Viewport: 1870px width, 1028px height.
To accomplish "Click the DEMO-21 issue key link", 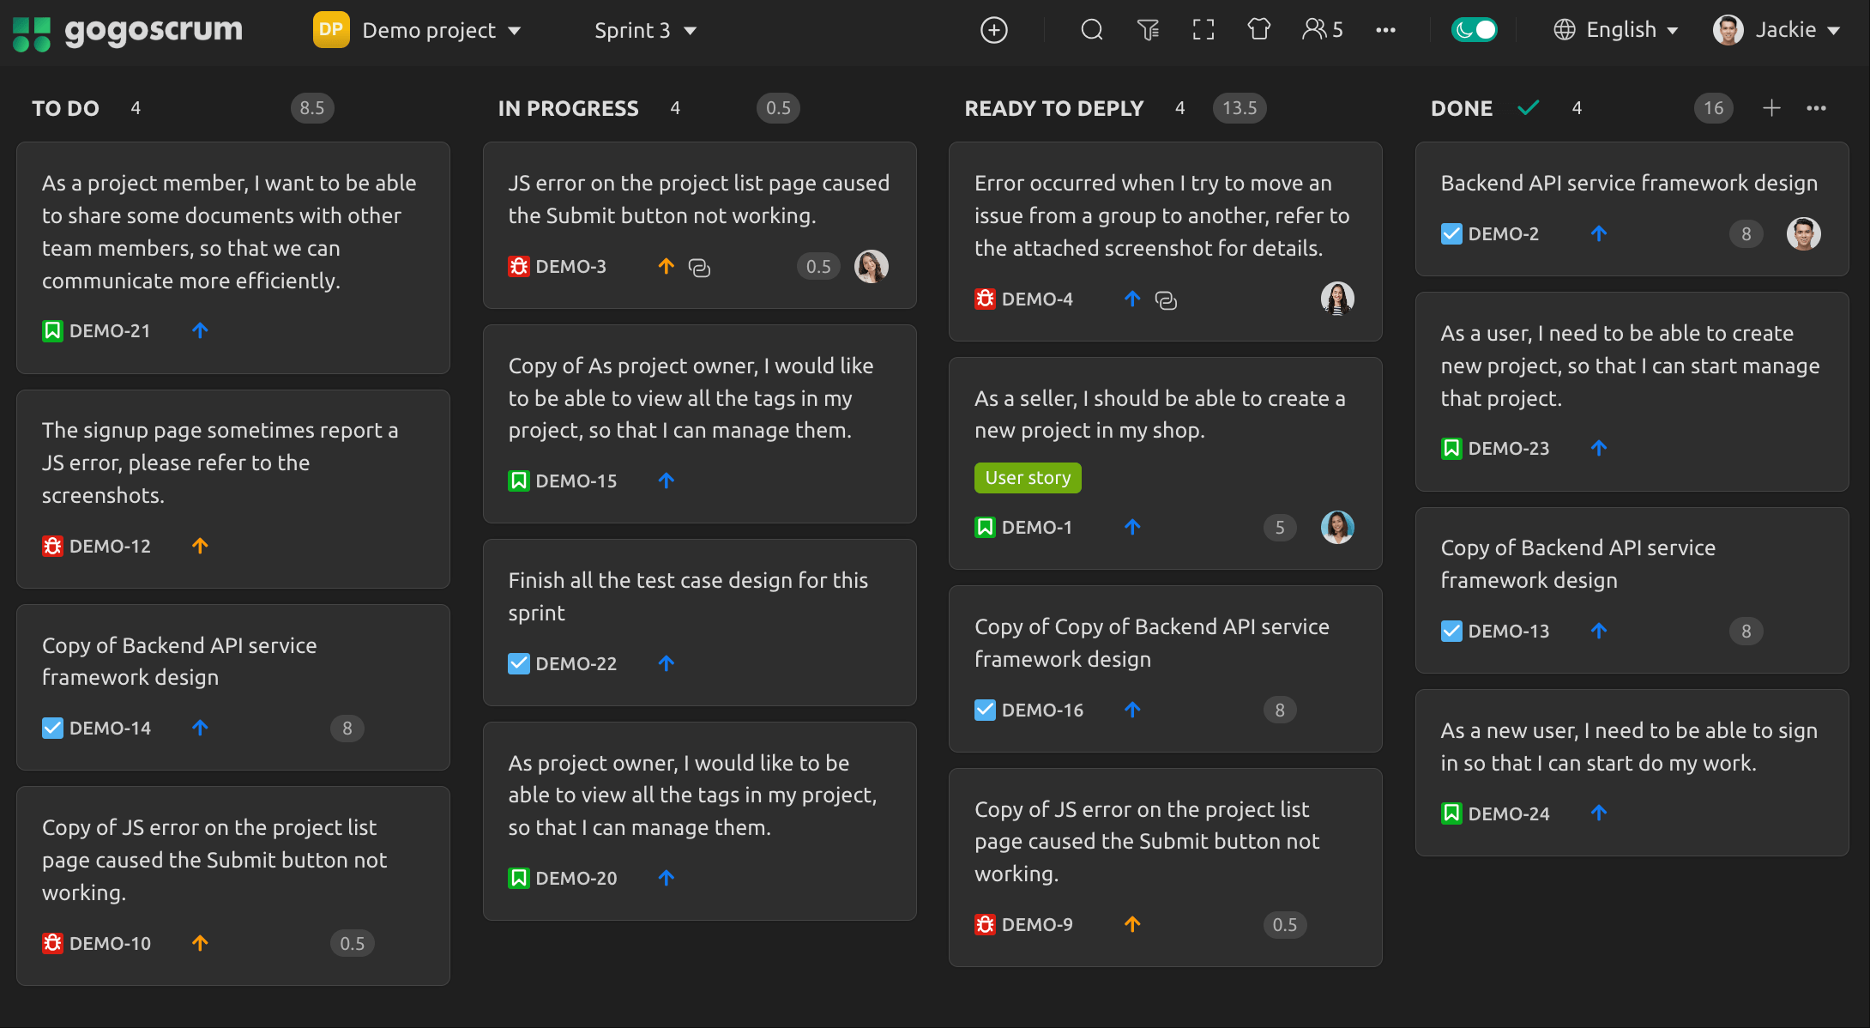I will point(110,331).
